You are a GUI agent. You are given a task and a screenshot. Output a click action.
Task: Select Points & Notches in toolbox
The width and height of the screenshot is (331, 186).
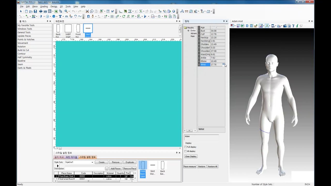(26, 40)
